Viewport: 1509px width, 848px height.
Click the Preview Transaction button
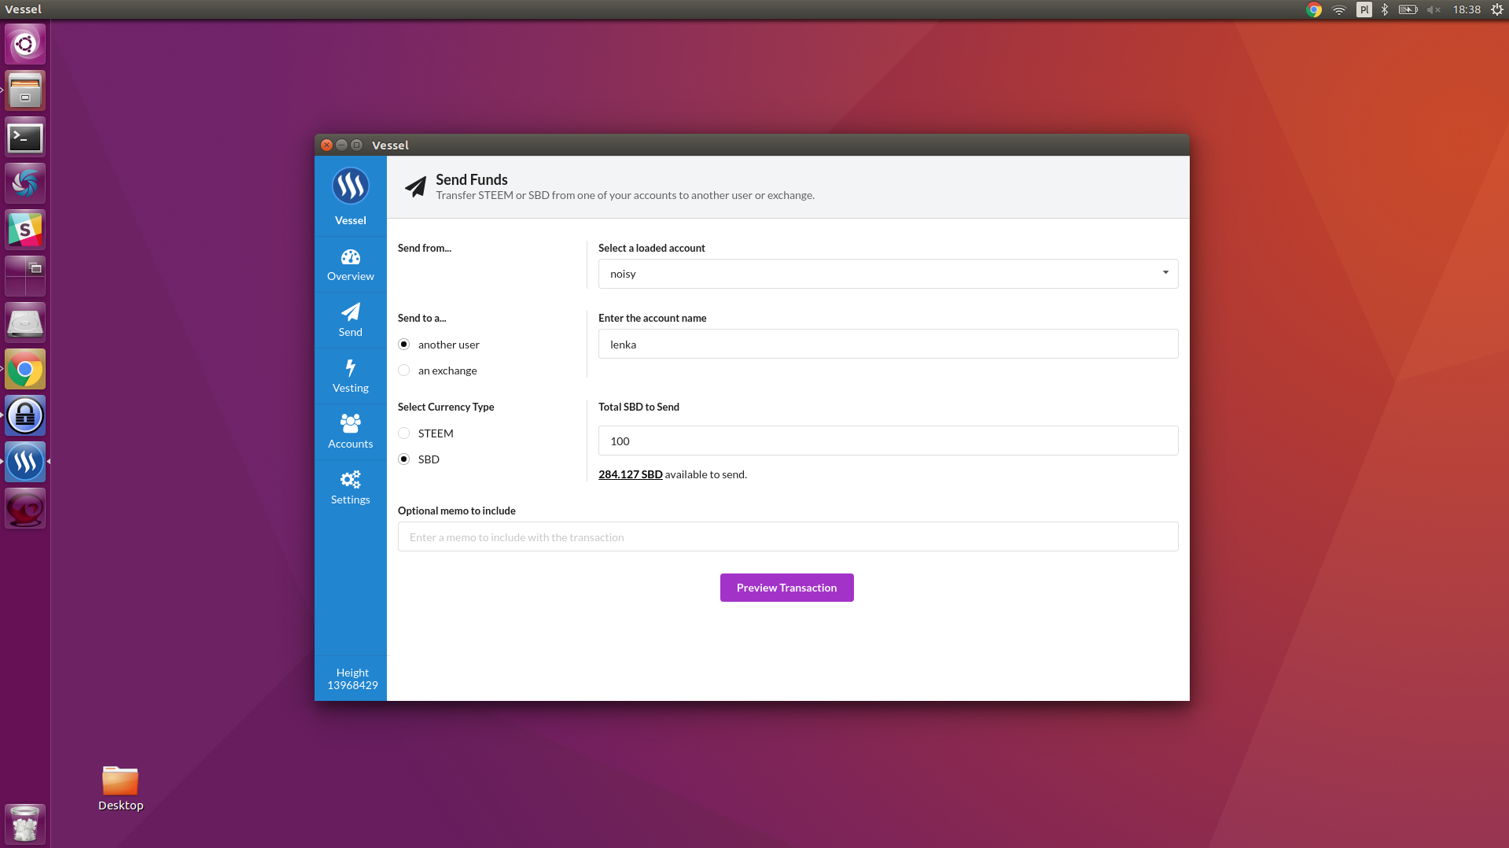[x=786, y=588]
